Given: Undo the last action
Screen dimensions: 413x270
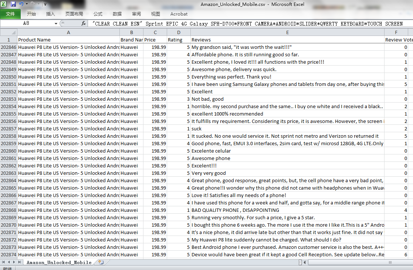Looking at the screenshot, I should [x=21, y=4].
